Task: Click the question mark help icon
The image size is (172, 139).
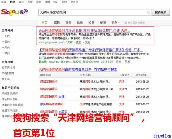Action: click(125, 23)
